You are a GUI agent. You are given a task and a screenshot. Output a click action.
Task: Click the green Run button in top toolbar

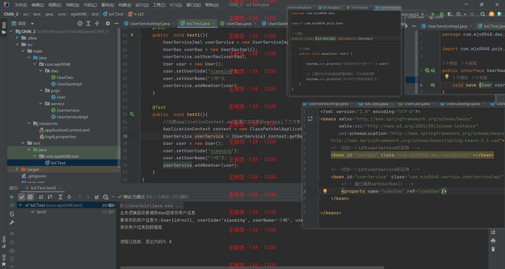point(433,14)
